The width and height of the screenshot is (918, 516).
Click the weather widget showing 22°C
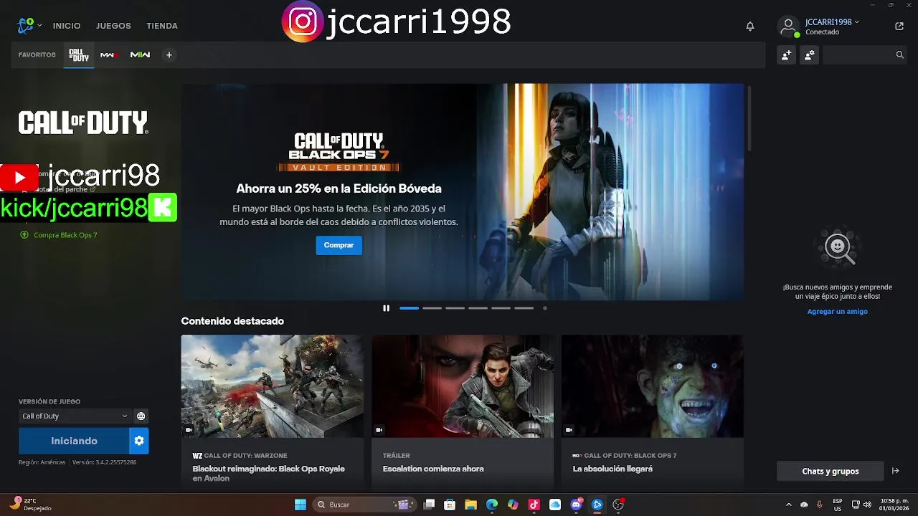coord(30,505)
